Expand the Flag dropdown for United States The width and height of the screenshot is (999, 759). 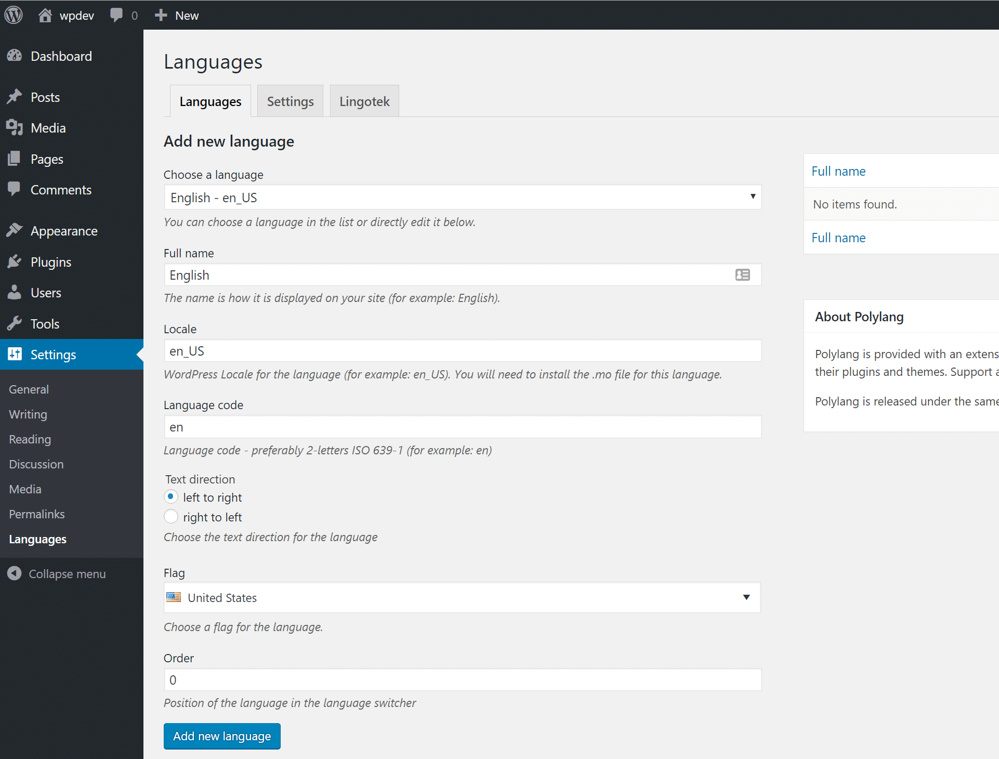coord(746,597)
